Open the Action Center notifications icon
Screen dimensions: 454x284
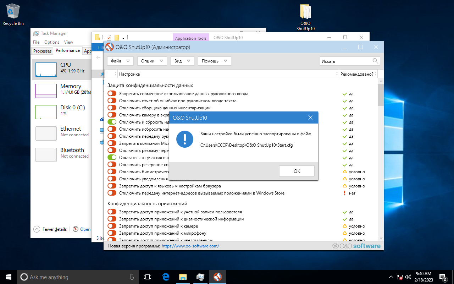click(x=443, y=277)
